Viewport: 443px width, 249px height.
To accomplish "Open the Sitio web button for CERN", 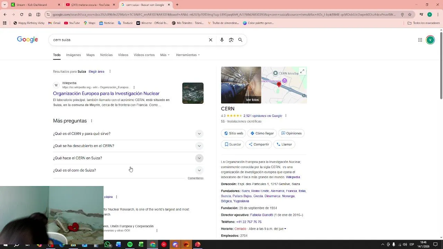I will pyautogui.click(x=234, y=133).
